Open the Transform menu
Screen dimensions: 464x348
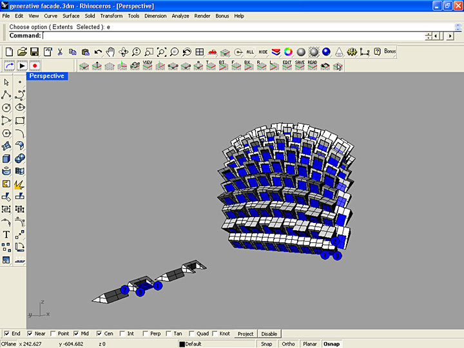111,15
